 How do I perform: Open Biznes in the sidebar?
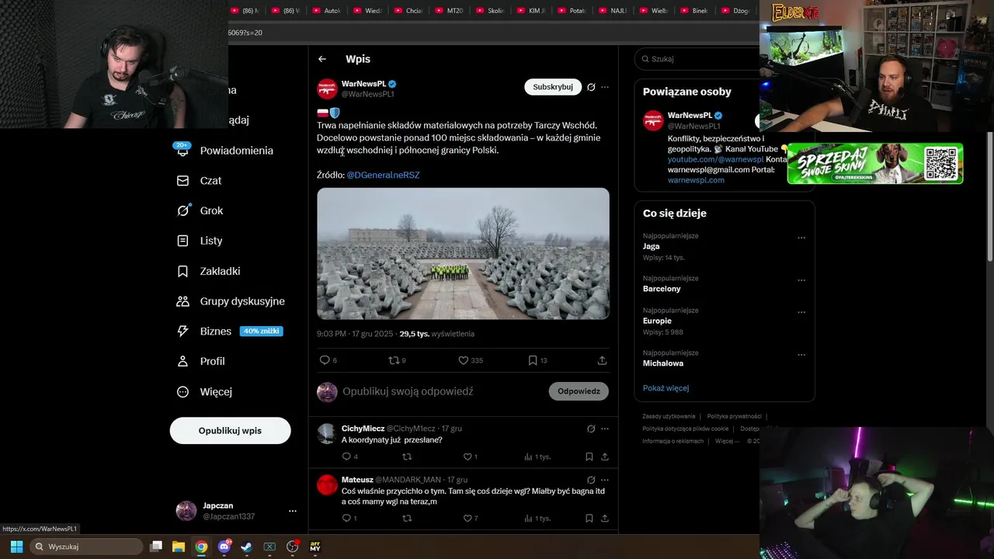click(229, 332)
